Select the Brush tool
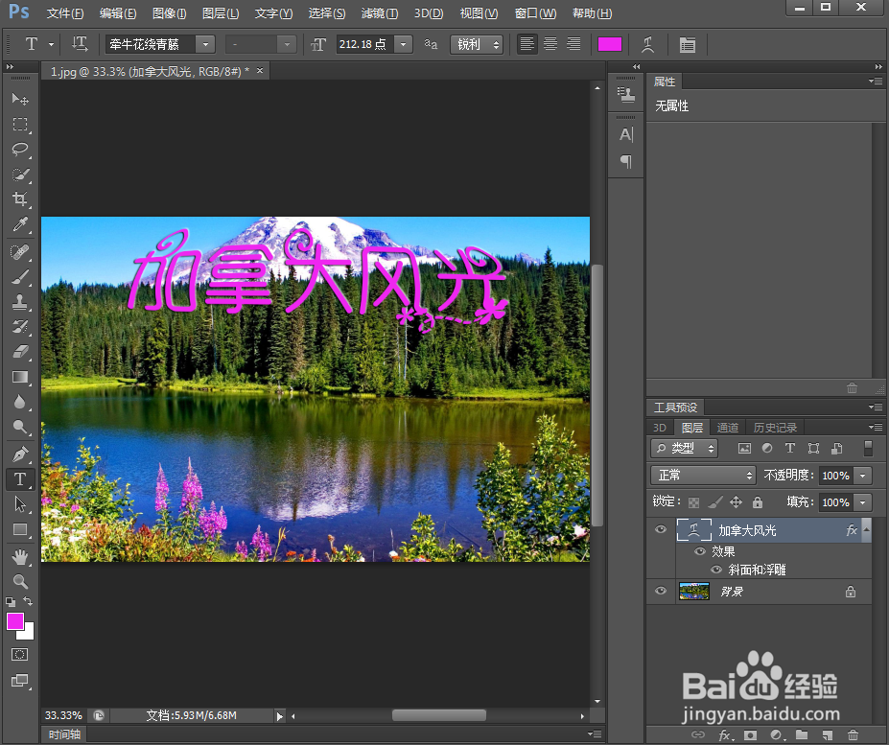Viewport: 889px width, 745px height. [20, 277]
